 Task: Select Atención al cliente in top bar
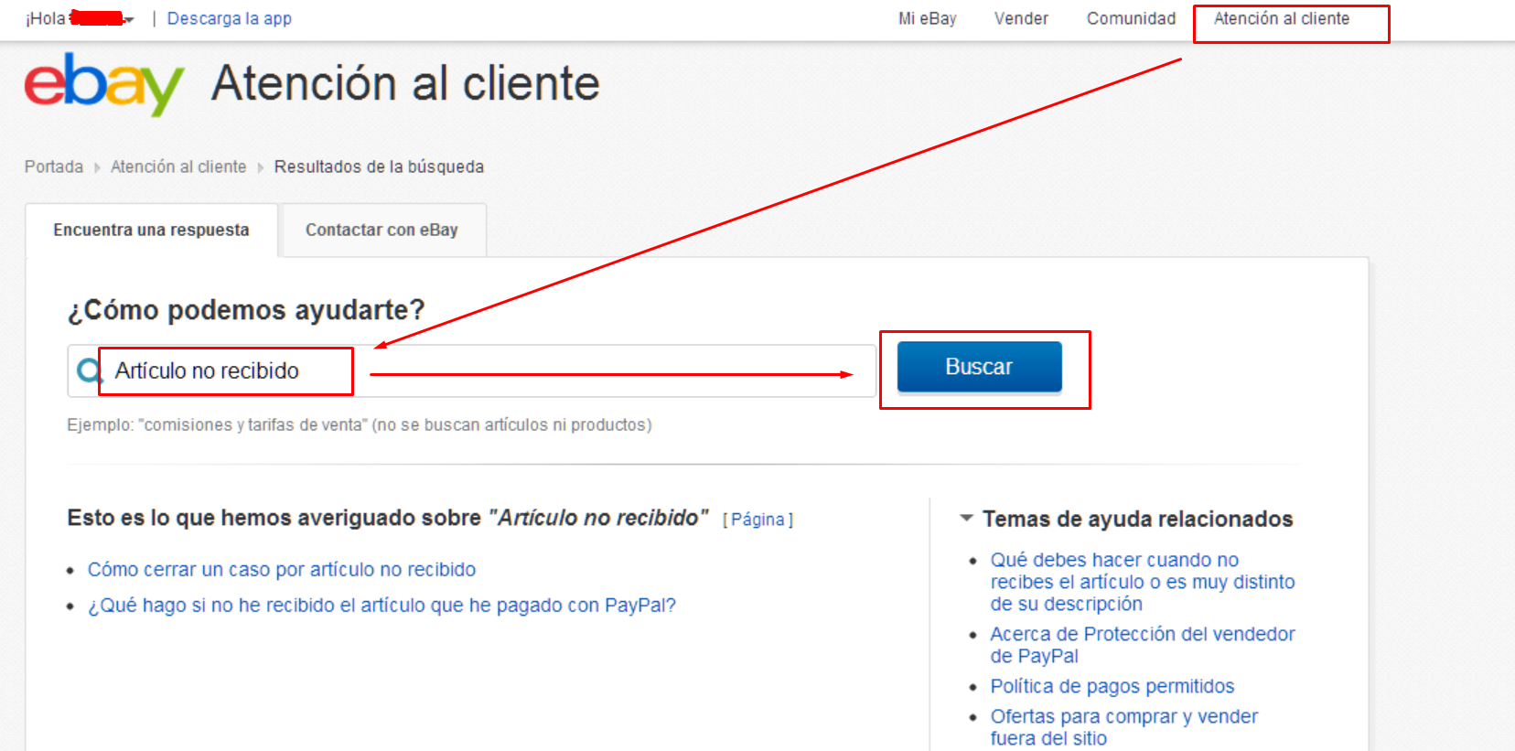pyautogui.click(x=1281, y=18)
